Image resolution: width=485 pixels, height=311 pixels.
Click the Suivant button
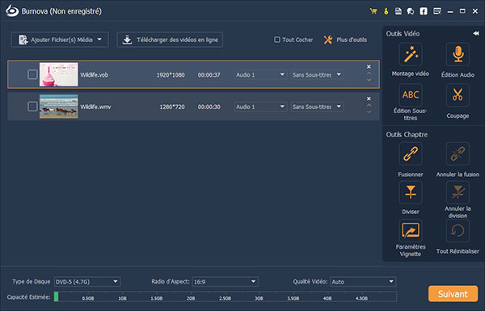click(x=453, y=294)
